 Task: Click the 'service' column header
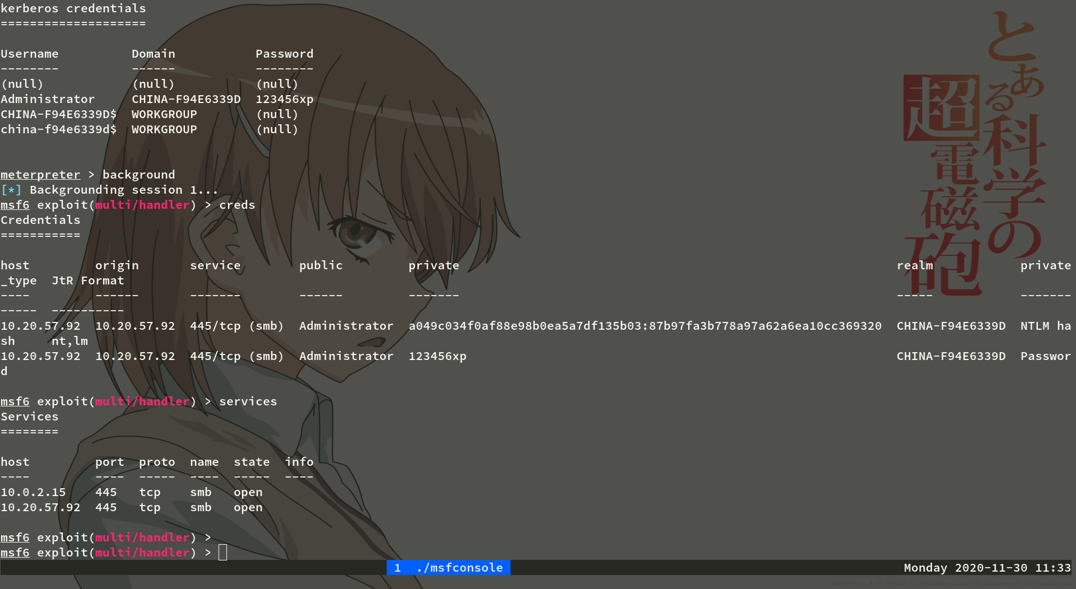[215, 265]
